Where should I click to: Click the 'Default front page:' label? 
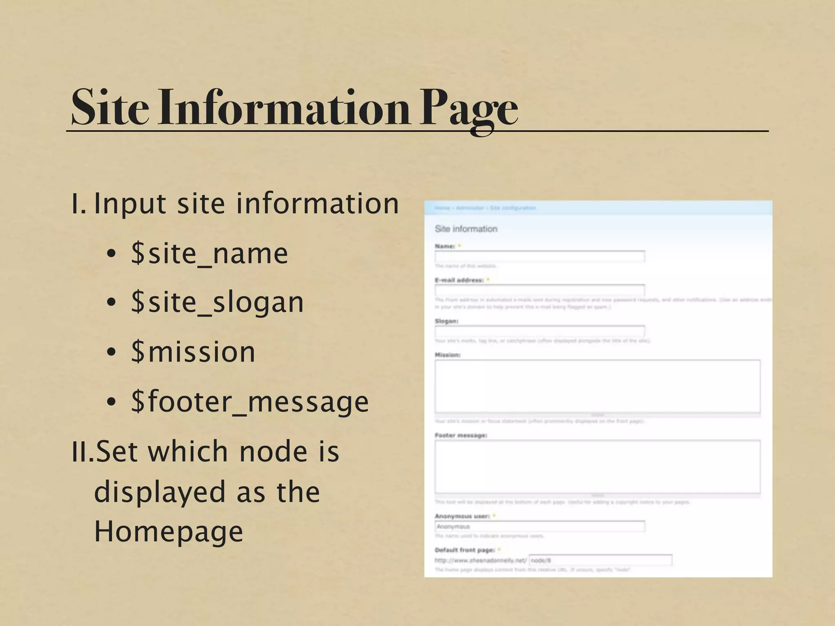tap(465, 550)
